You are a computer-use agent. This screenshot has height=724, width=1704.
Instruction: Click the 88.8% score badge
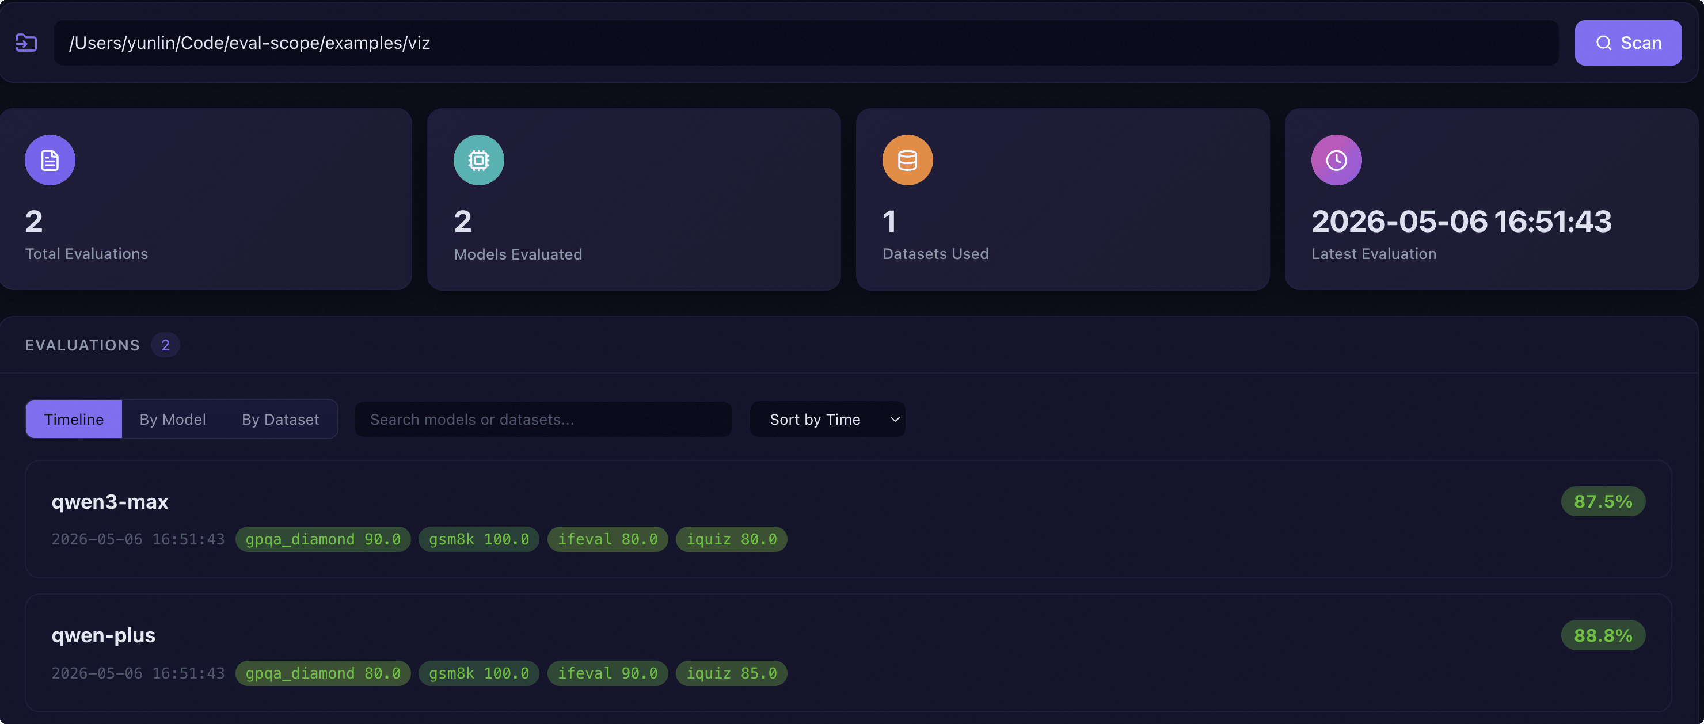point(1603,635)
